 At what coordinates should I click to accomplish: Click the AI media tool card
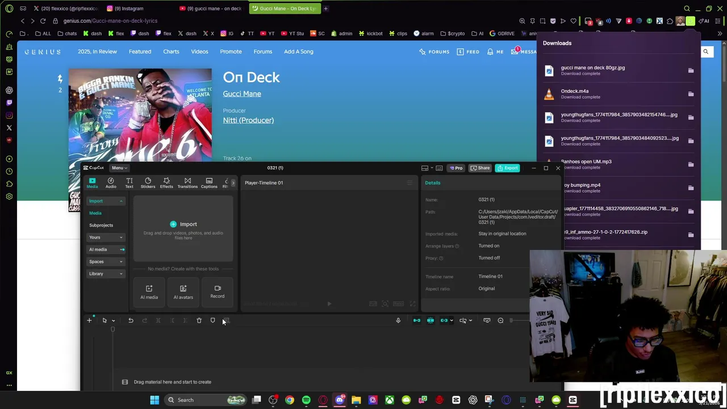(149, 292)
